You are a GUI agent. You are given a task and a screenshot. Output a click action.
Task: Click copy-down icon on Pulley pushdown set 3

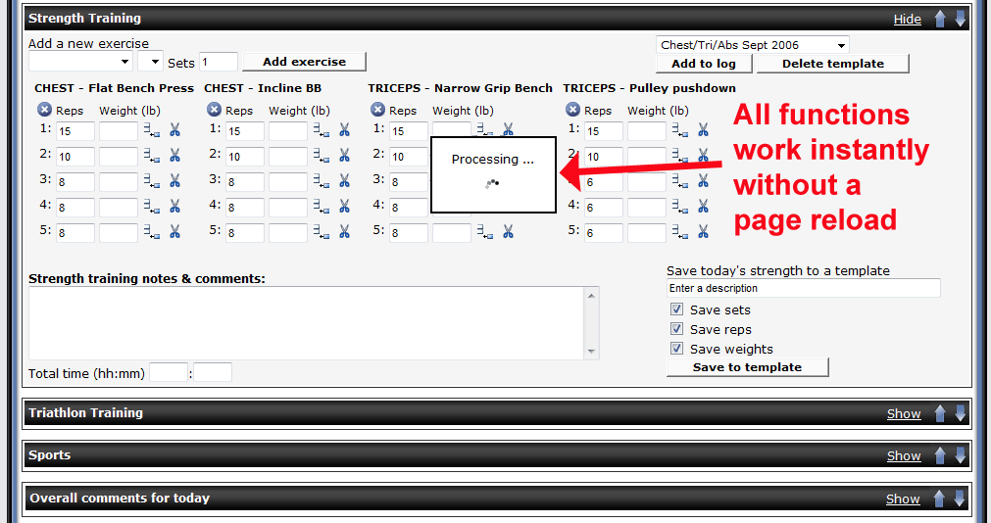679,180
